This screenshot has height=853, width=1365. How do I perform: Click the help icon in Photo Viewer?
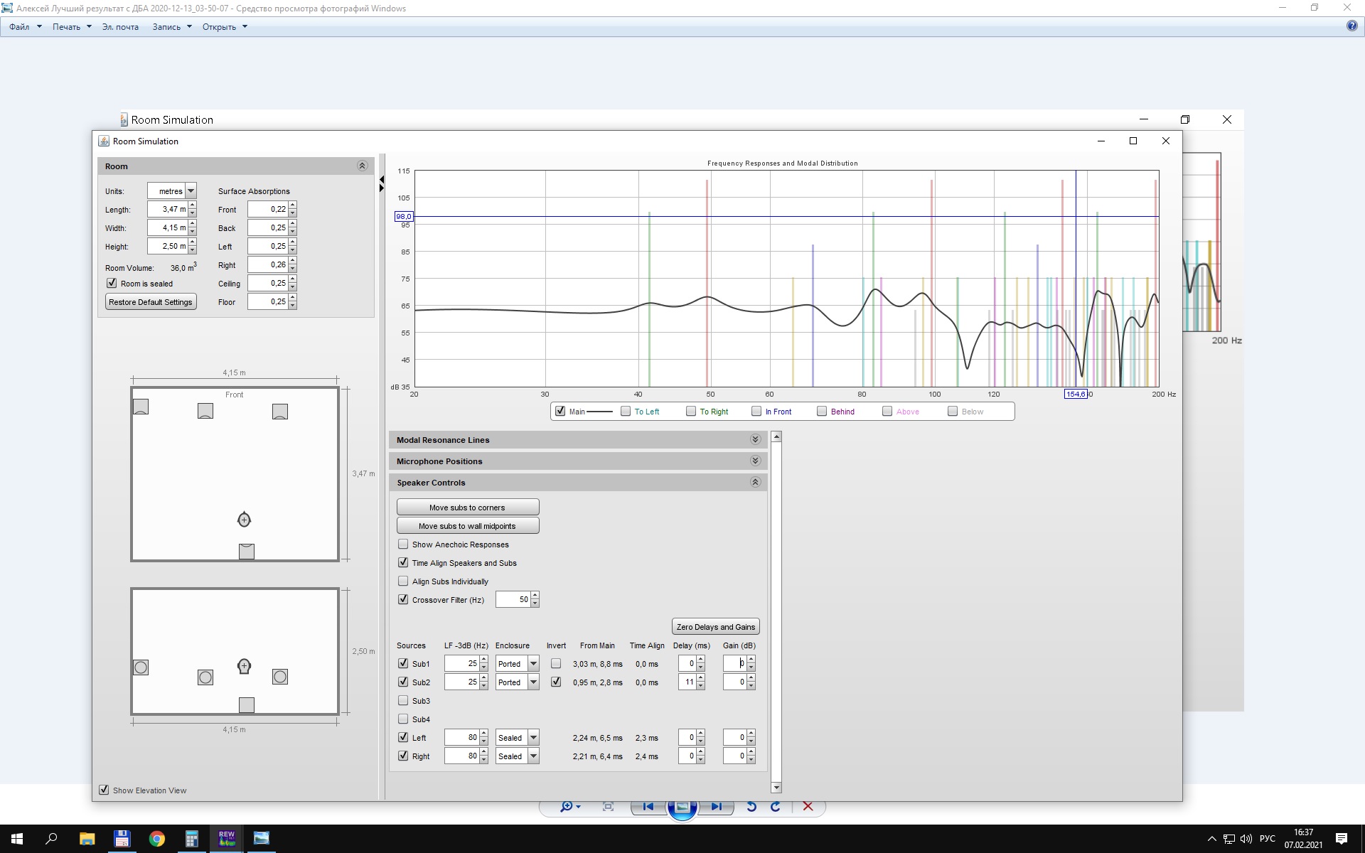tap(1351, 26)
